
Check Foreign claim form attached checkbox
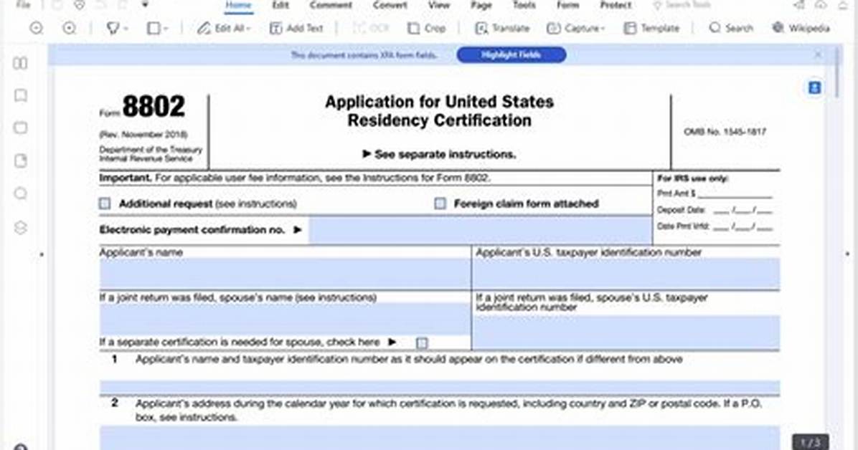click(x=440, y=204)
